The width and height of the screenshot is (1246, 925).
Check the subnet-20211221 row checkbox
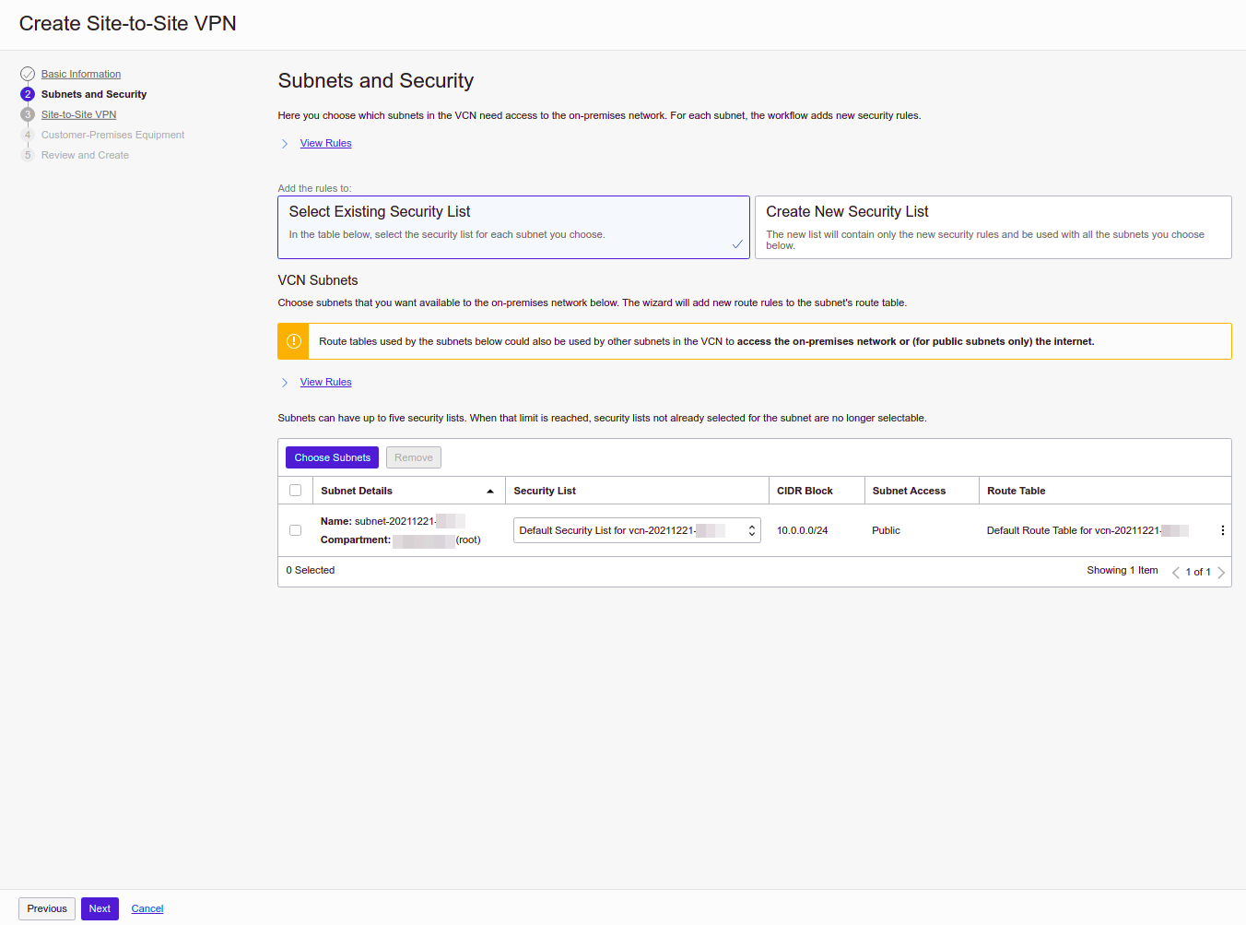296,530
